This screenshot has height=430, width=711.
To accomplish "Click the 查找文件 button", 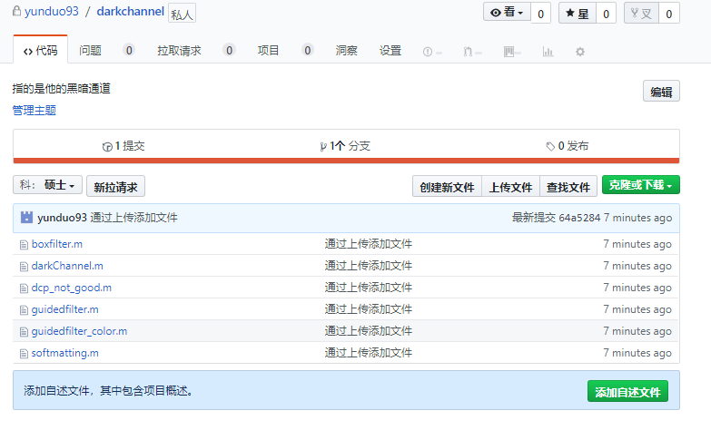I will tap(568, 186).
